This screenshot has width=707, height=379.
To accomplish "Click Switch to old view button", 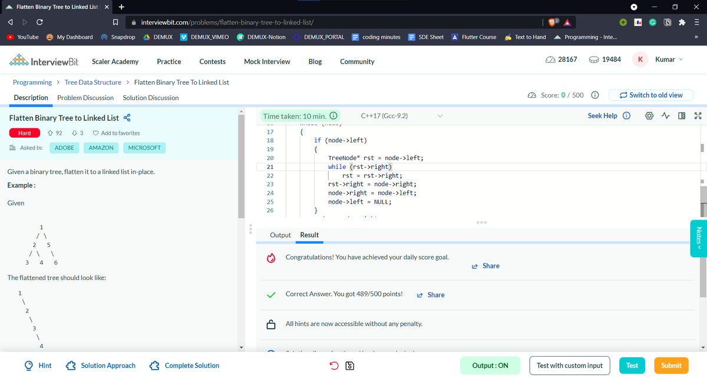I will [651, 95].
